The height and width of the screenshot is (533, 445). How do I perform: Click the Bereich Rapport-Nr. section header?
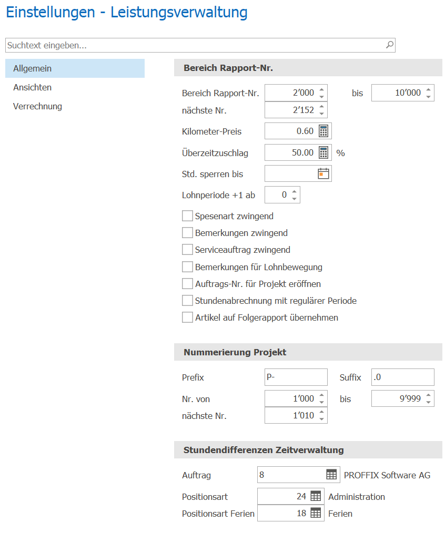(x=308, y=68)
